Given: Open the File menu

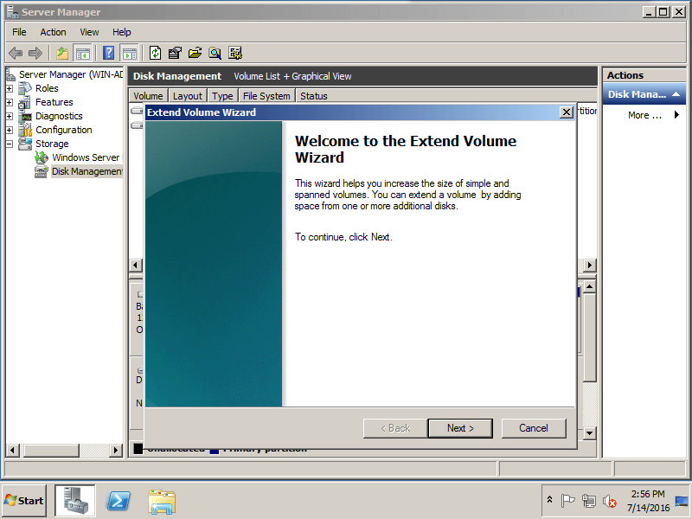Looking at the screenshot, I should tap(19, 32).
